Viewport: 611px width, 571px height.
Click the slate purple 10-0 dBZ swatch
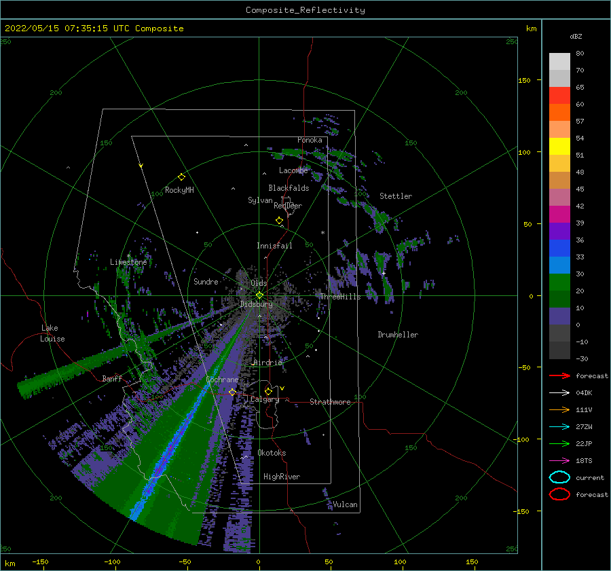tap(559, 316)
